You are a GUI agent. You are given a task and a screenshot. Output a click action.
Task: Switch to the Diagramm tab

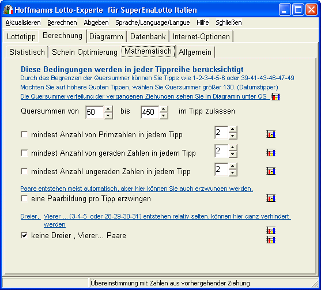106,37
